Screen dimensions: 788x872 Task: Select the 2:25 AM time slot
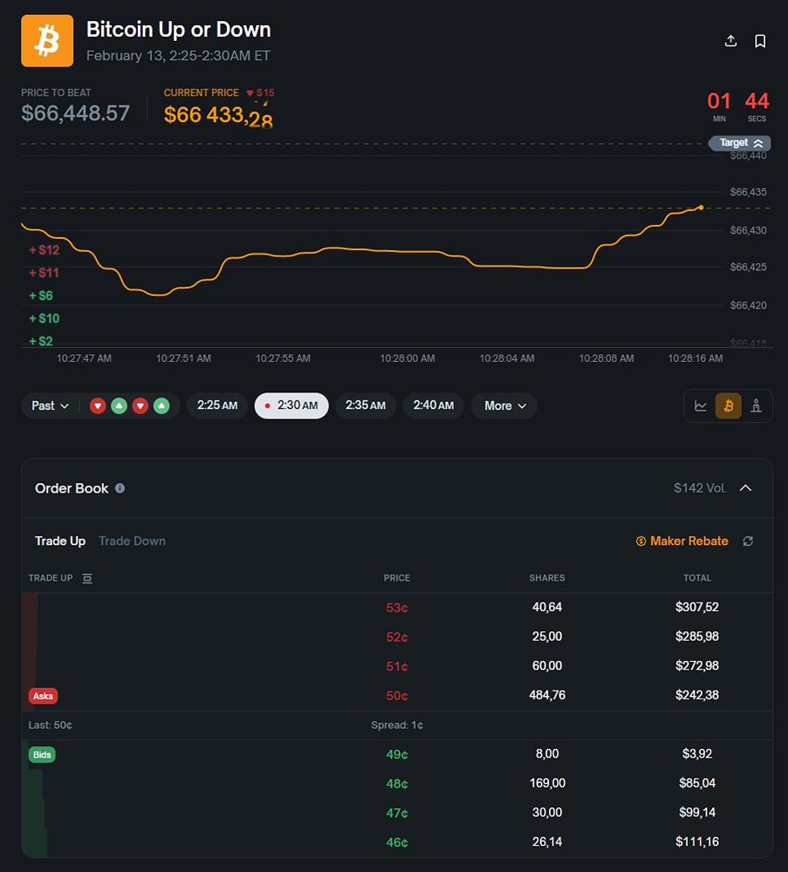pos(217,405)
